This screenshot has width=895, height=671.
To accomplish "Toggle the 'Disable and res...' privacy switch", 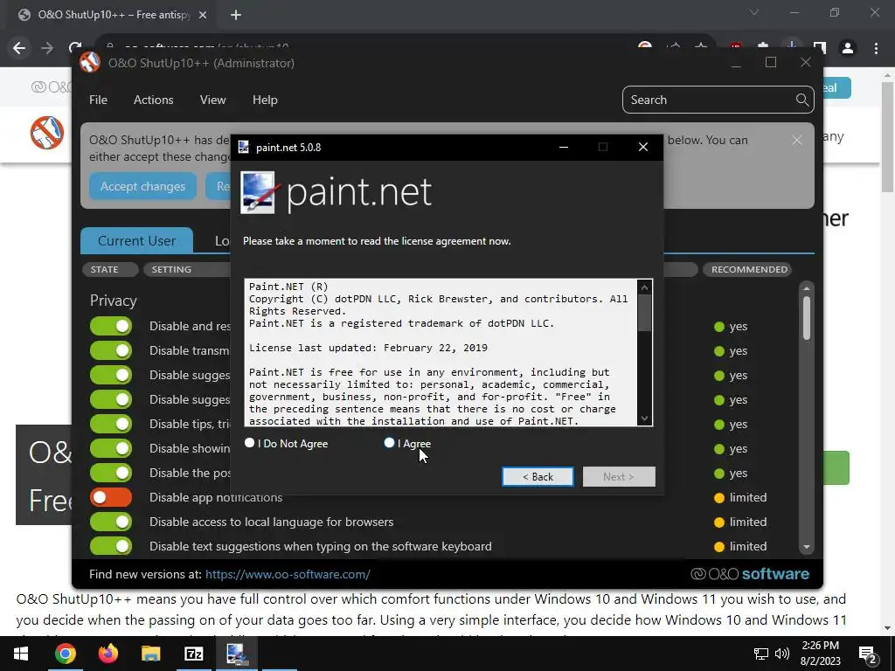I will [x=111, y=326].
